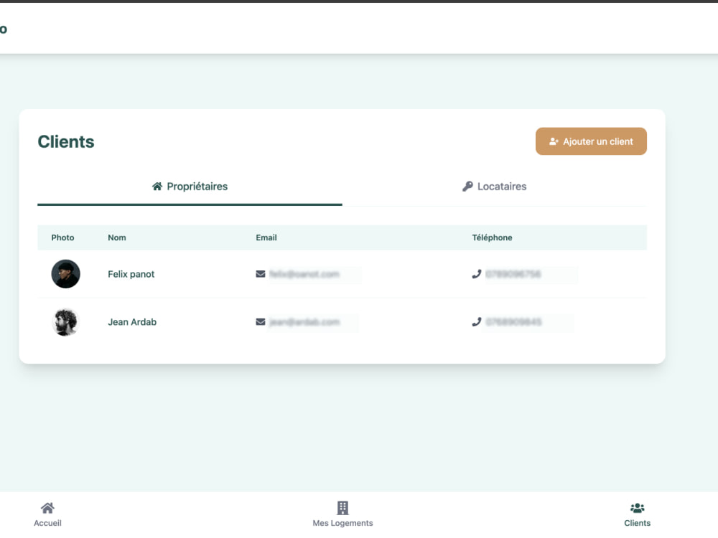Open Mes Logements in the bottom navigation
The height and width of the screenshot is (538, 718).
pyautogui.click(x=342, y=514)
